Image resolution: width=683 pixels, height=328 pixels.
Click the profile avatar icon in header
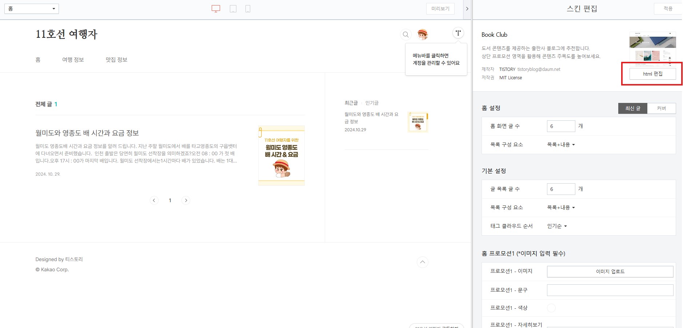[x=423, y=35]
